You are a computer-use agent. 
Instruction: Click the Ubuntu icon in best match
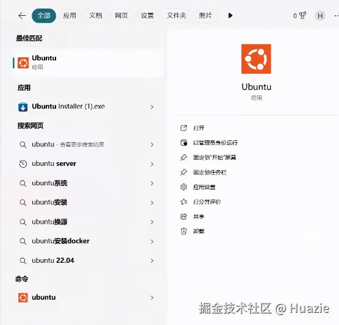[x=23, y=63]
